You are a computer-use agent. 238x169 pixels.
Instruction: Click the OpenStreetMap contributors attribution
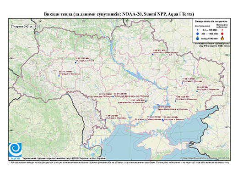205,158
